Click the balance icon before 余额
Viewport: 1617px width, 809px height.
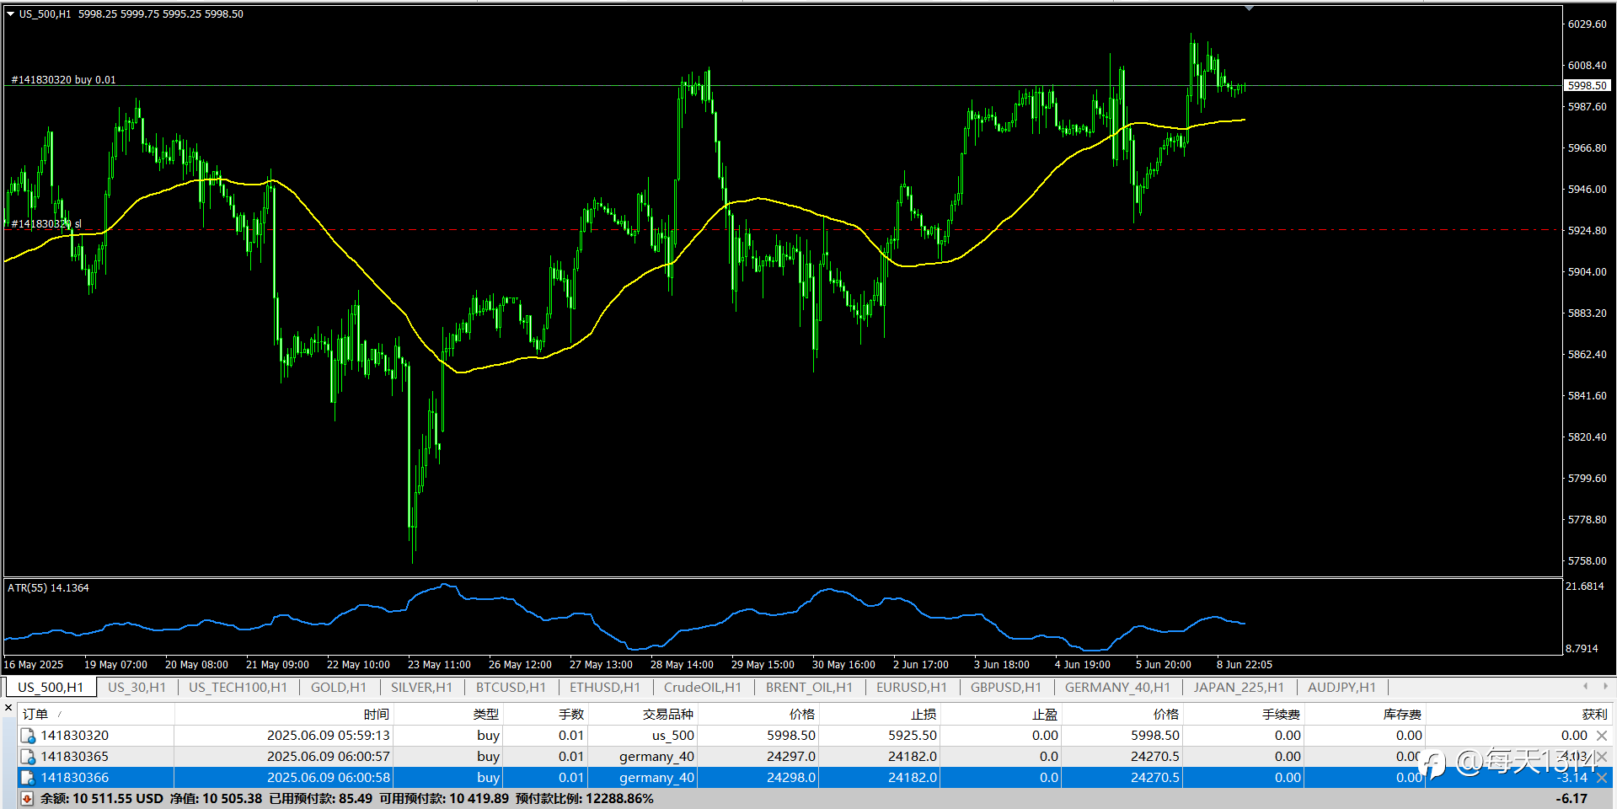click(28, 798)
